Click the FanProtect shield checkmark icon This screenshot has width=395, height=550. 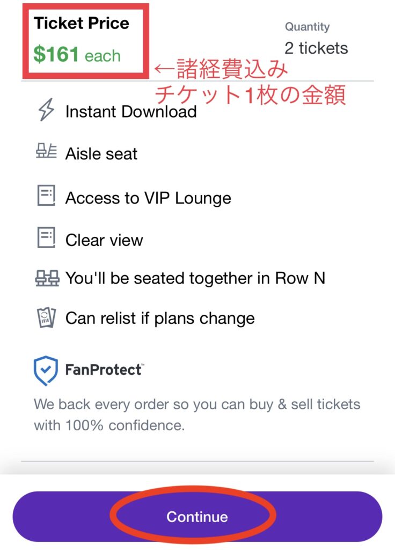46,371
